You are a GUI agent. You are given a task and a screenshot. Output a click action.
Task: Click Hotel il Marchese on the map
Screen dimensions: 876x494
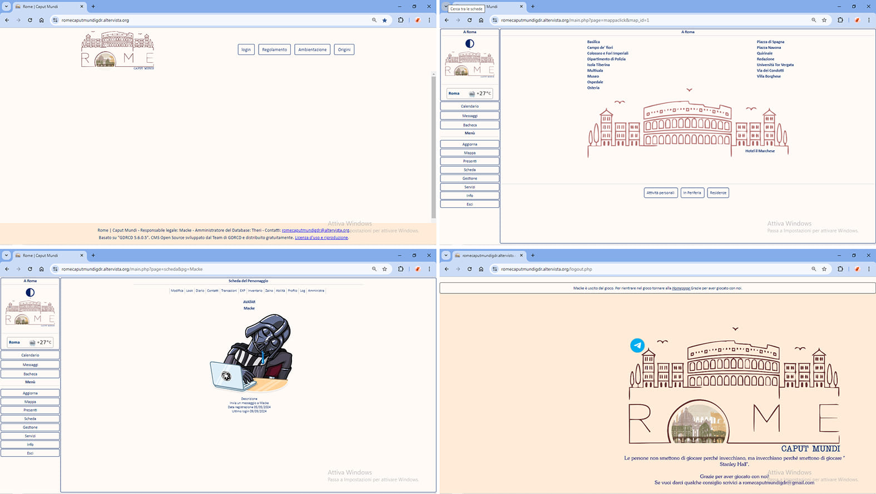coord(760,151)
